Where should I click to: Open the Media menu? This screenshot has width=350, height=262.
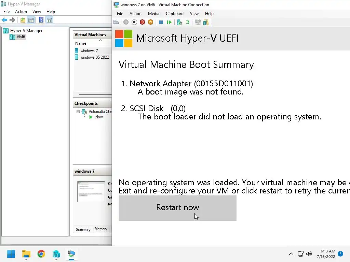pyautogui.click(x=153, y=14)
